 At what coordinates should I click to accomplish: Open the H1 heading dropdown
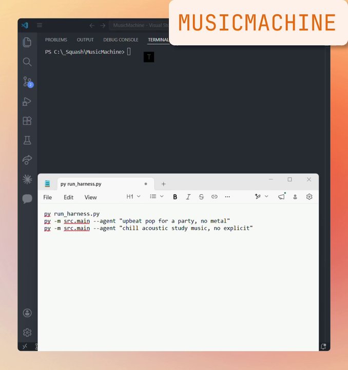(133, 196)
